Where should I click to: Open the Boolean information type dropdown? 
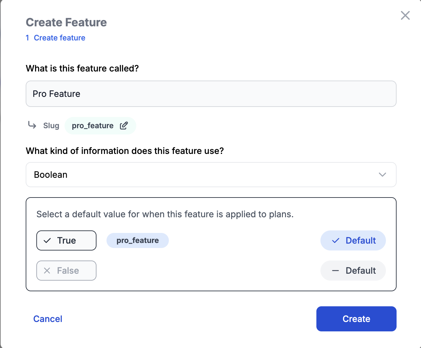[211, 175]
